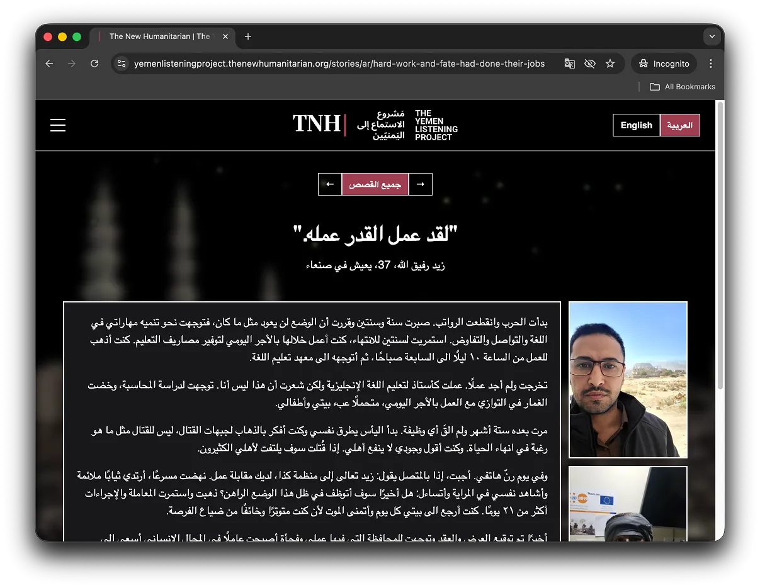Select The New Humanitarian browser tab
760x588 pixels.
[159, 36]
